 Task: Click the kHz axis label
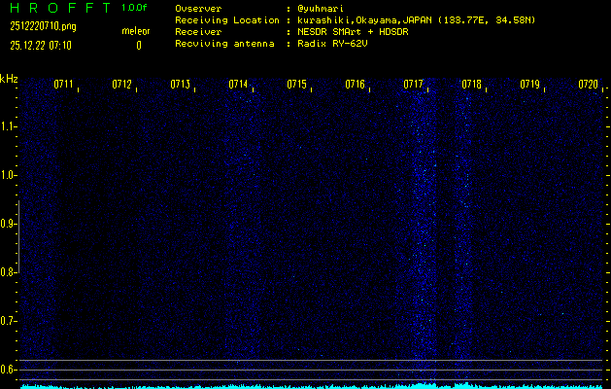(x=9, y=79)
